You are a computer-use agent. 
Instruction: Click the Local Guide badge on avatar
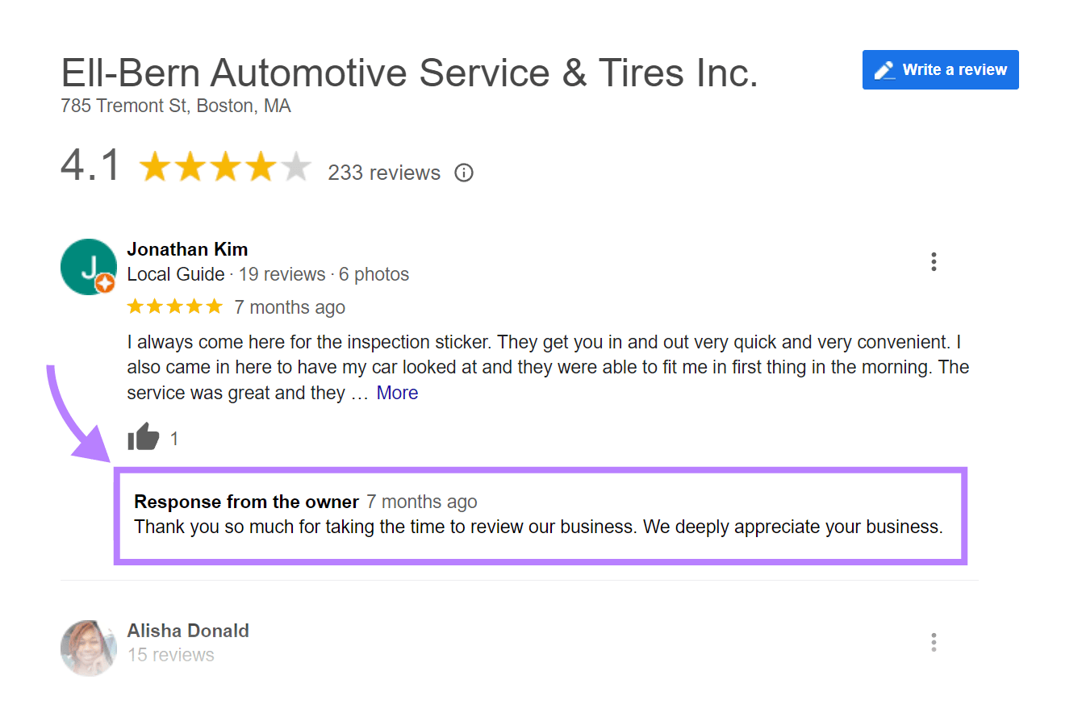pos(104,283)
